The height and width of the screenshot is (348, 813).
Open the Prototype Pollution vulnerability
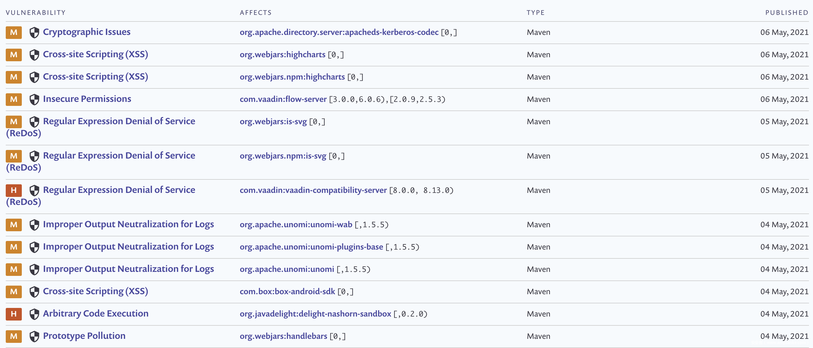click(84, 336)
